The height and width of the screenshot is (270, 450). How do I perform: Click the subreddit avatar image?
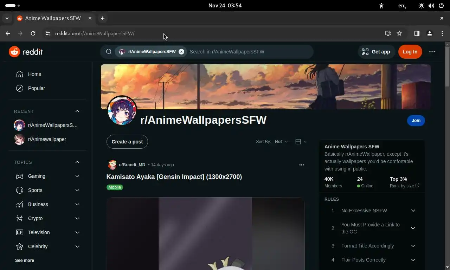[122, 110]
